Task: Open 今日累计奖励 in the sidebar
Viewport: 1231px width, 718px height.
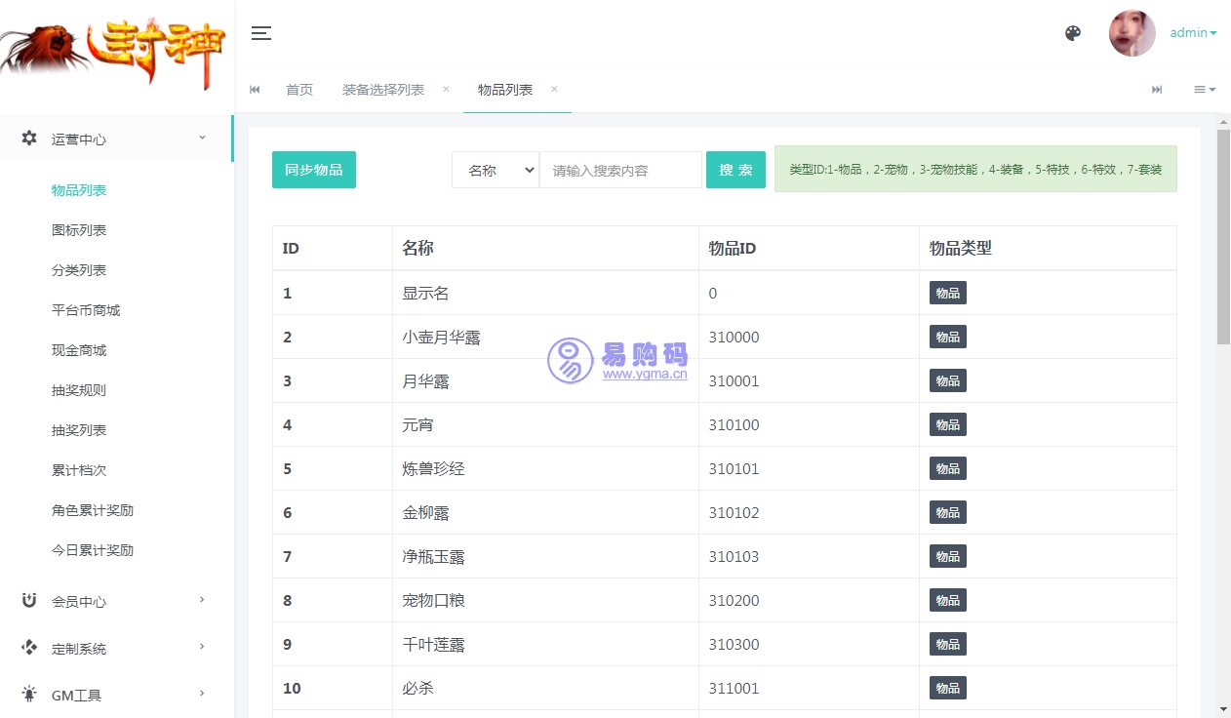Action: point(93,550)
